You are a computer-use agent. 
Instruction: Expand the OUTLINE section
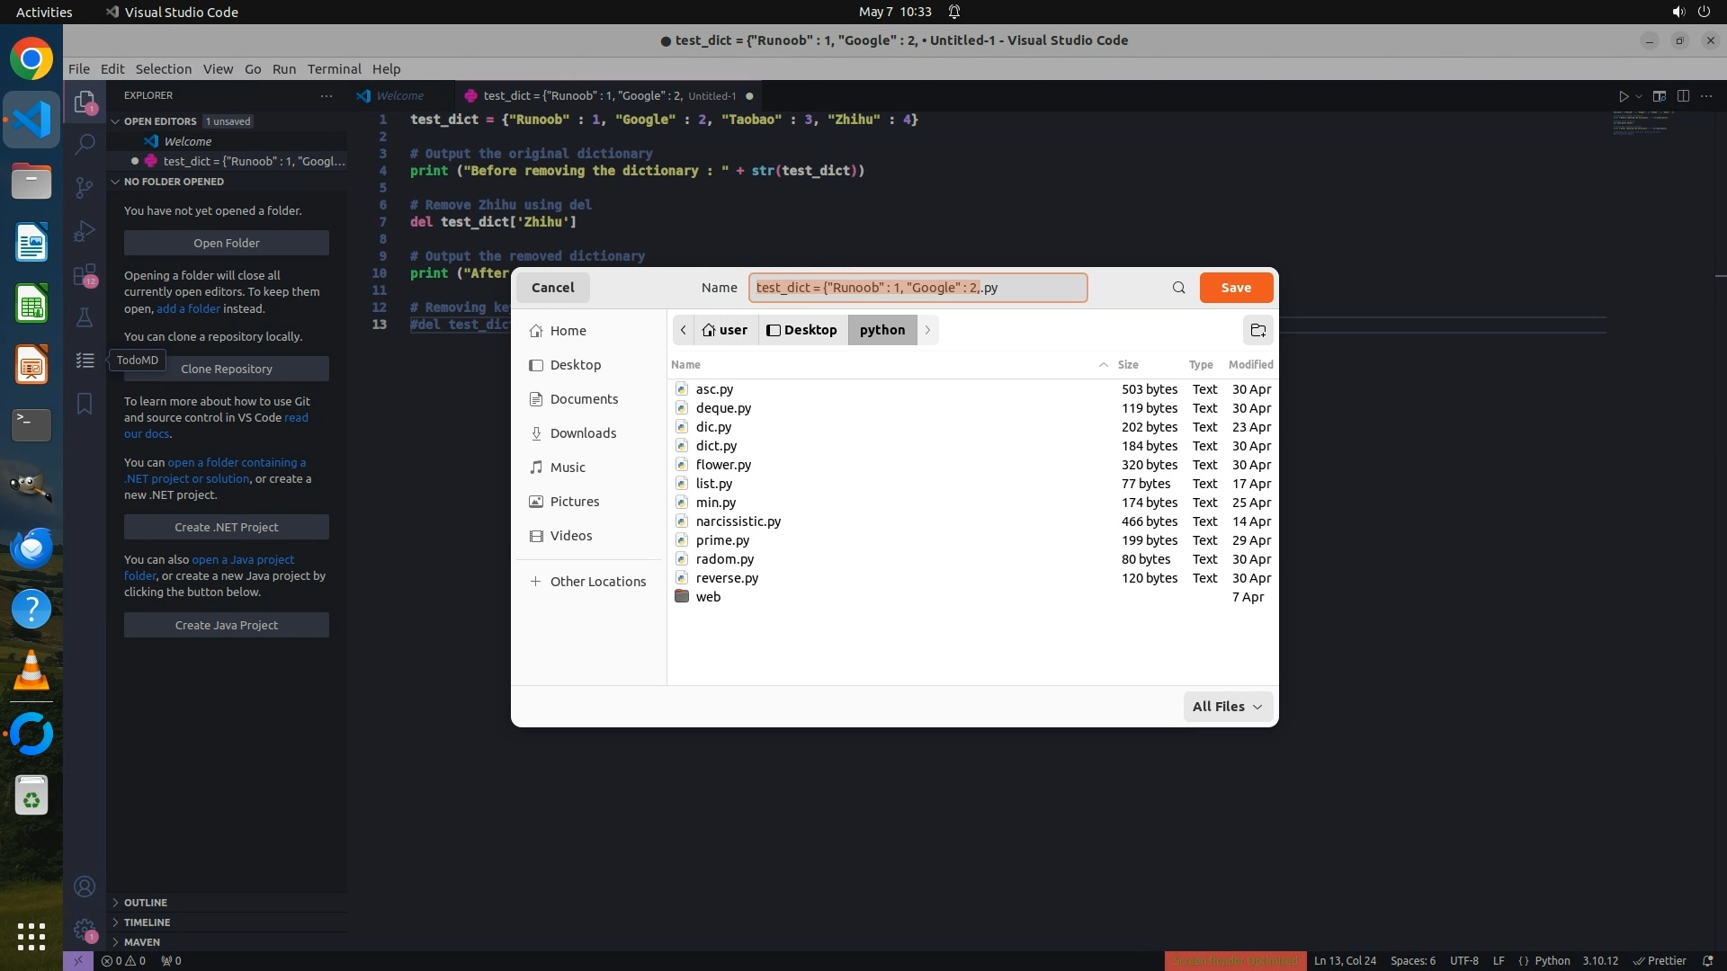point(146,903)
